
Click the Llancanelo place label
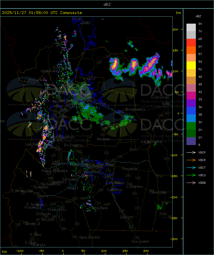pos(57,210)
